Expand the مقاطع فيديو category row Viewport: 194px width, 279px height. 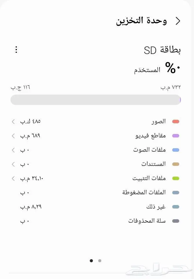13,136
